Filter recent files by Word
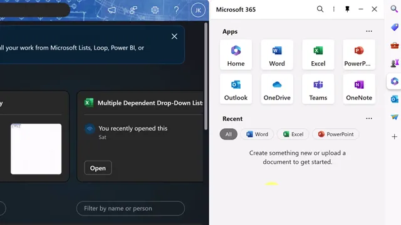The image size is (401, 225). [257, 134]
